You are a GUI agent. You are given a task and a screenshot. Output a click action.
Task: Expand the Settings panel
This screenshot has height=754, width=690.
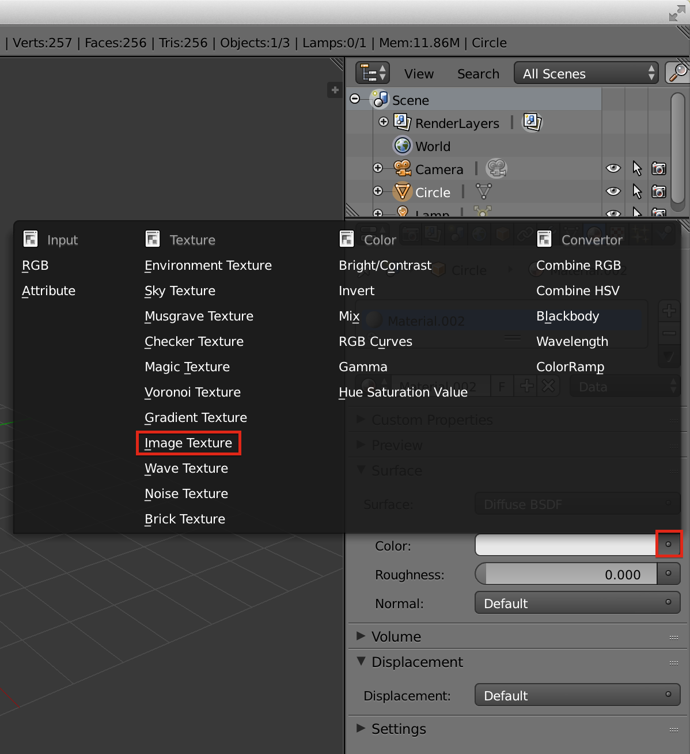coord(361,728)
